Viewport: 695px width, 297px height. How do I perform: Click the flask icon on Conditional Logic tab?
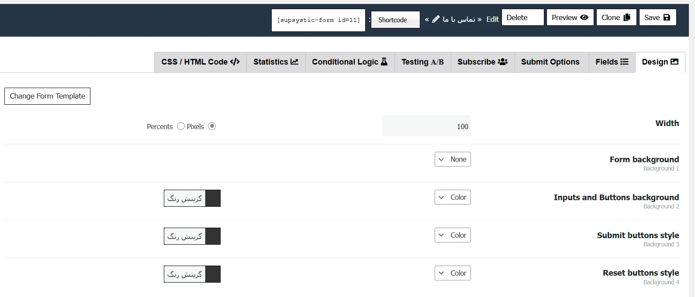click(x=384, y=62)
